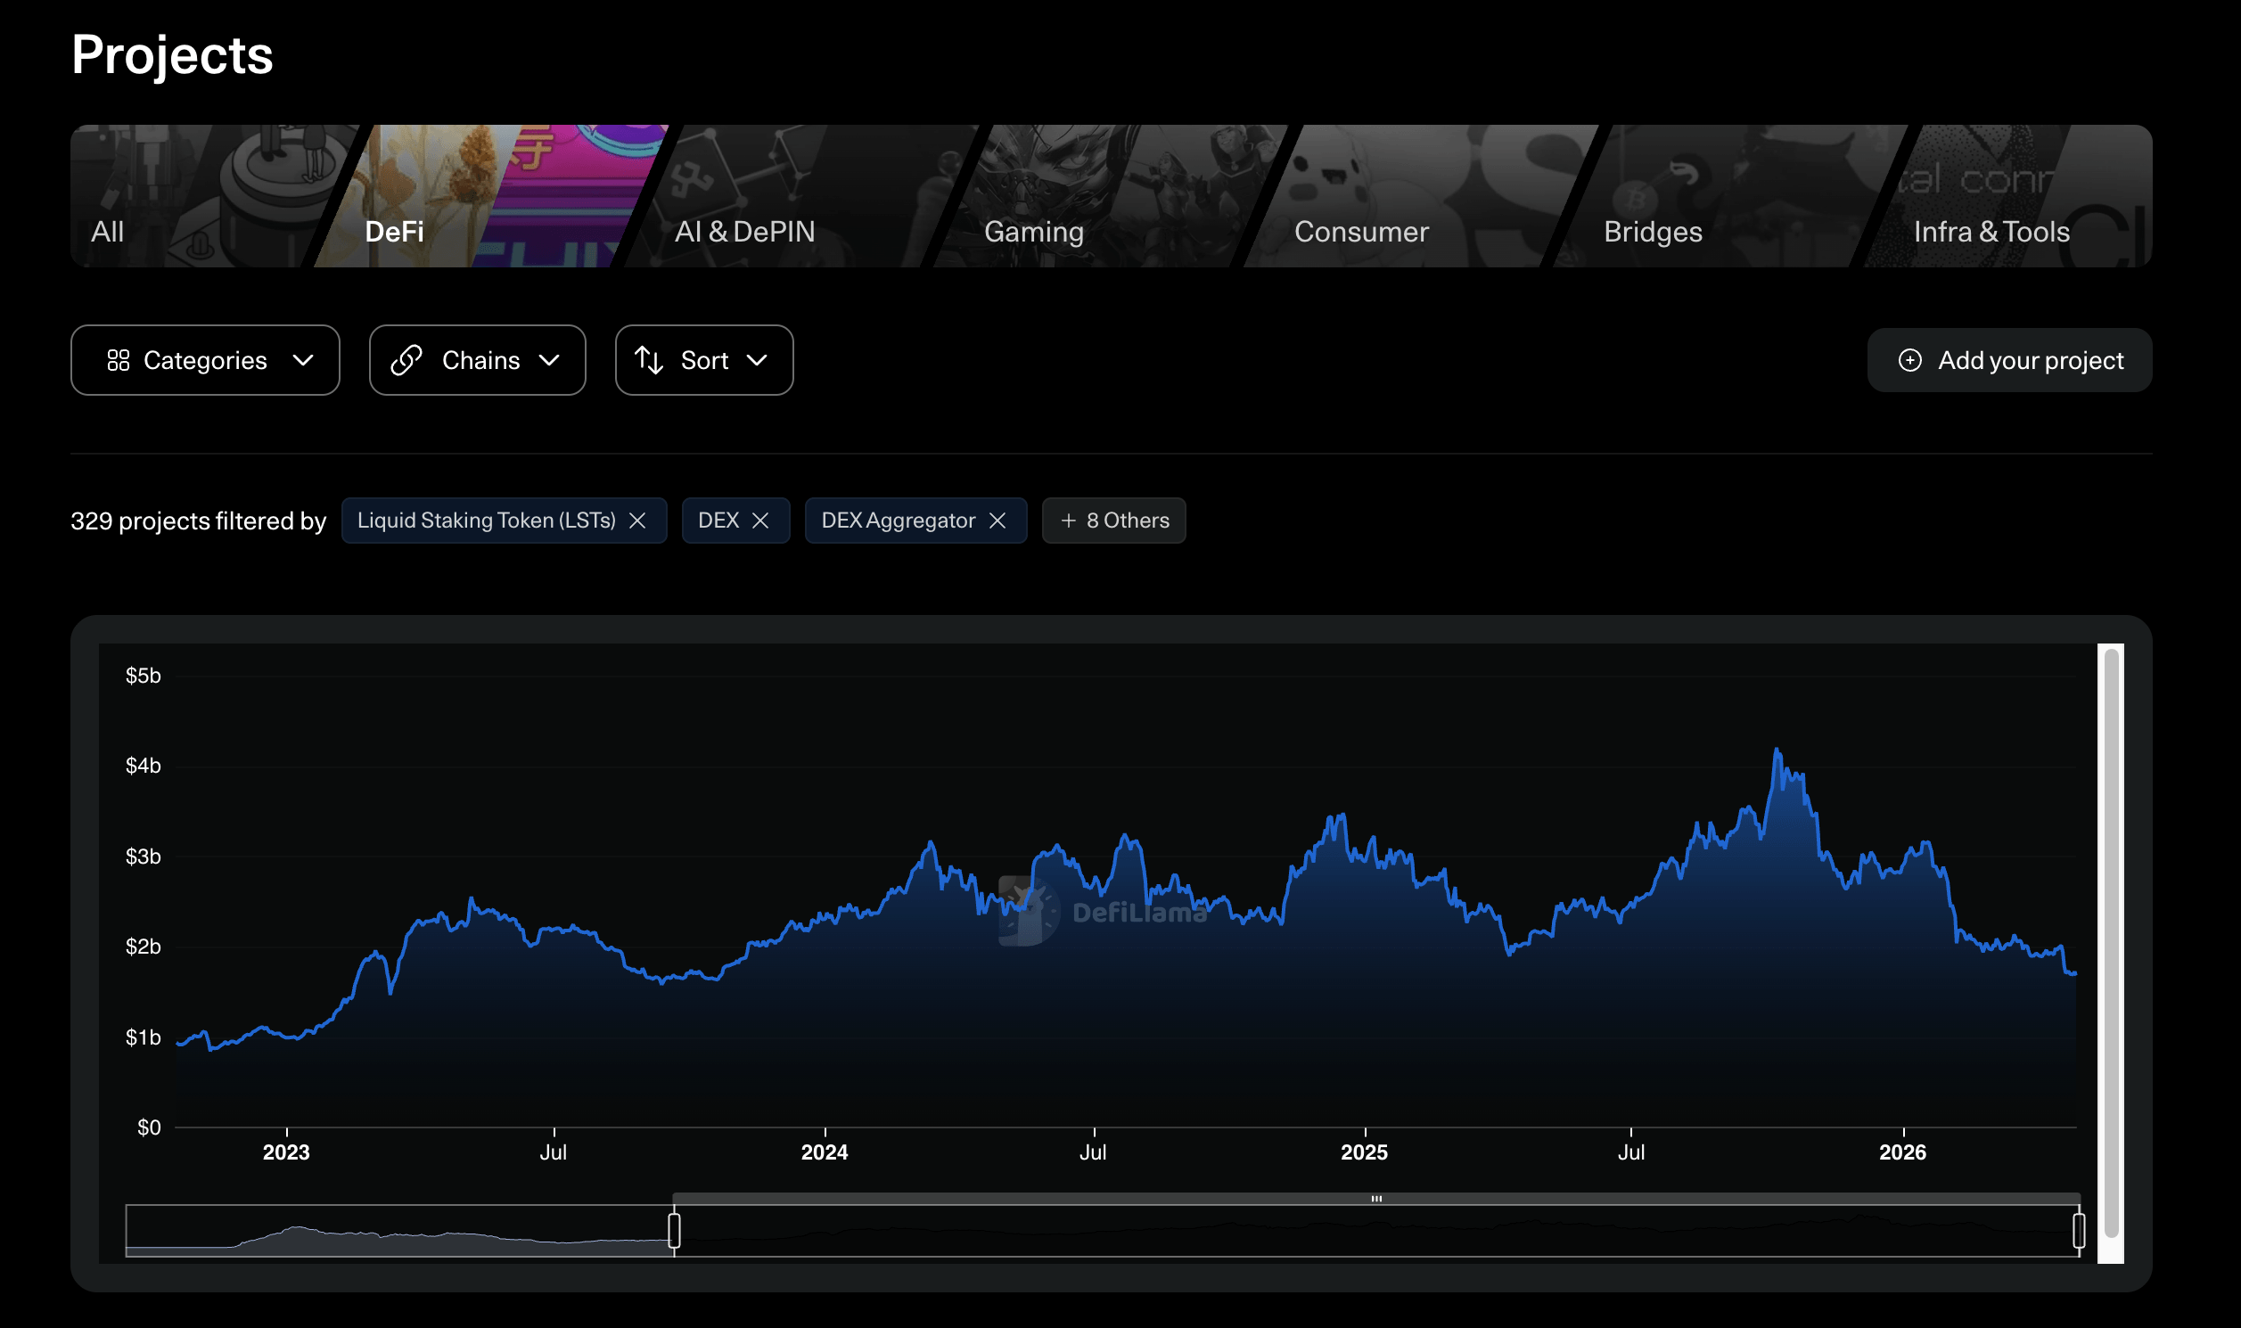Remove the DEX Aggregator filter chip
This screenshot has width=2241, height=1328.
(x=997, y=521)
